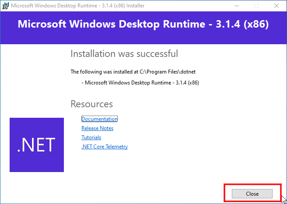The height and width of the screenshot is (204, 287).
Task: Click the installer icon in the title bar
Action: pyautogui.click(x=5, y=6)
